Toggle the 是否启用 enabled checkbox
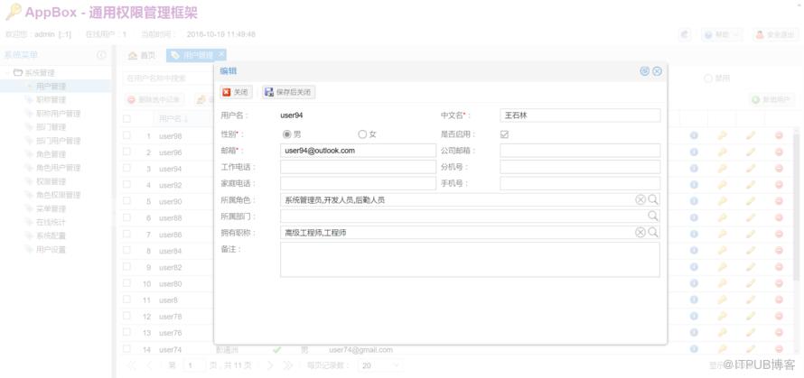Viewport: 804px width, 378px height. pyautogui.click(x=504, y=134)
